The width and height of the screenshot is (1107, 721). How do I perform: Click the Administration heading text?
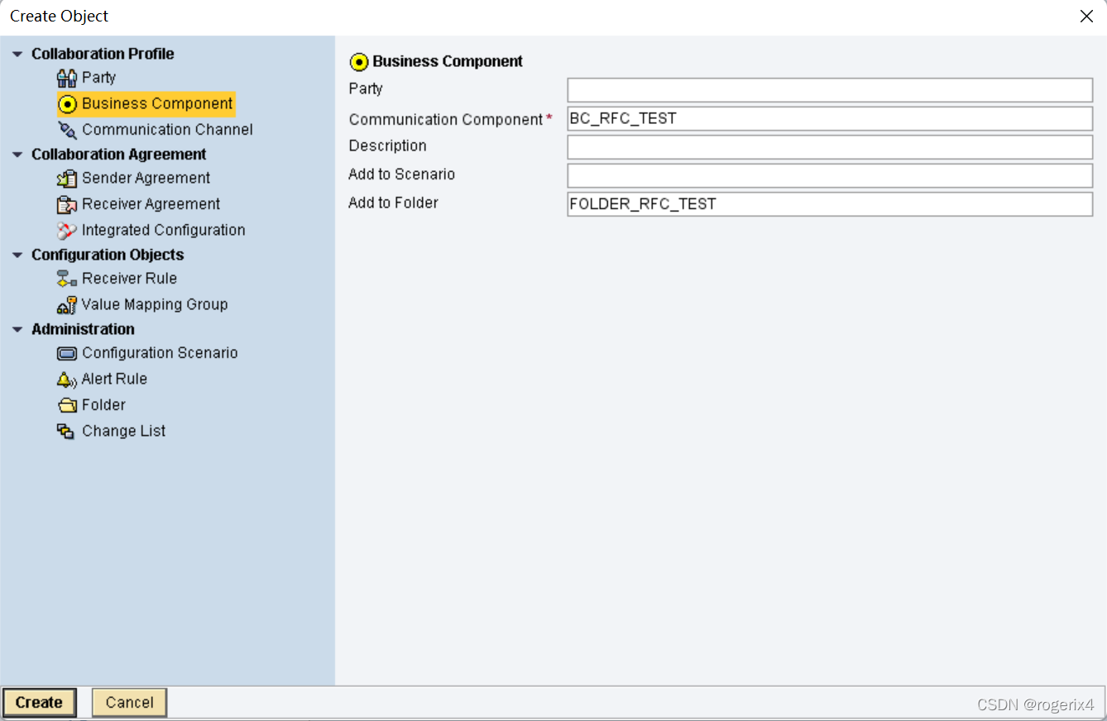click(83, 329)
